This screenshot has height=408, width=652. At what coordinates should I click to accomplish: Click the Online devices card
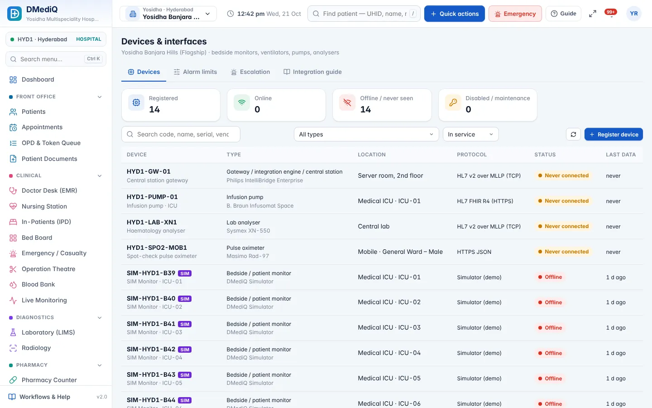276,105
